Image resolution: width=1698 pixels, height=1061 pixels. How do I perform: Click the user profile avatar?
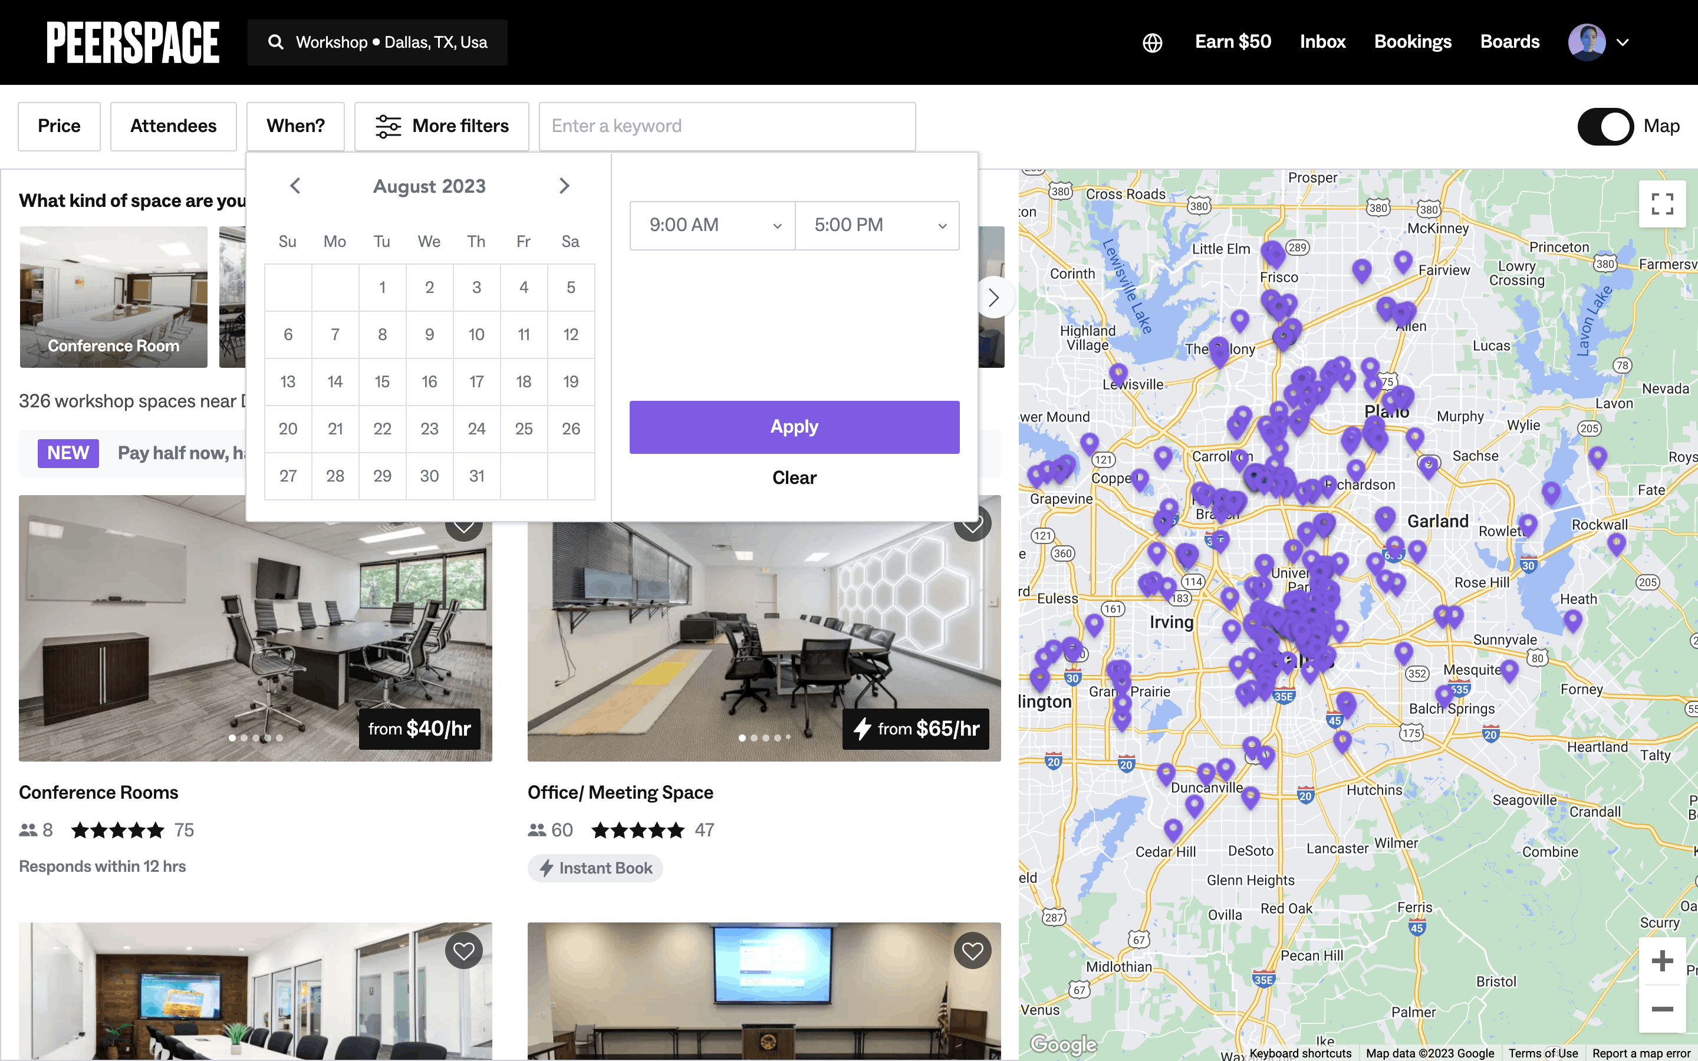point(1587,42)
